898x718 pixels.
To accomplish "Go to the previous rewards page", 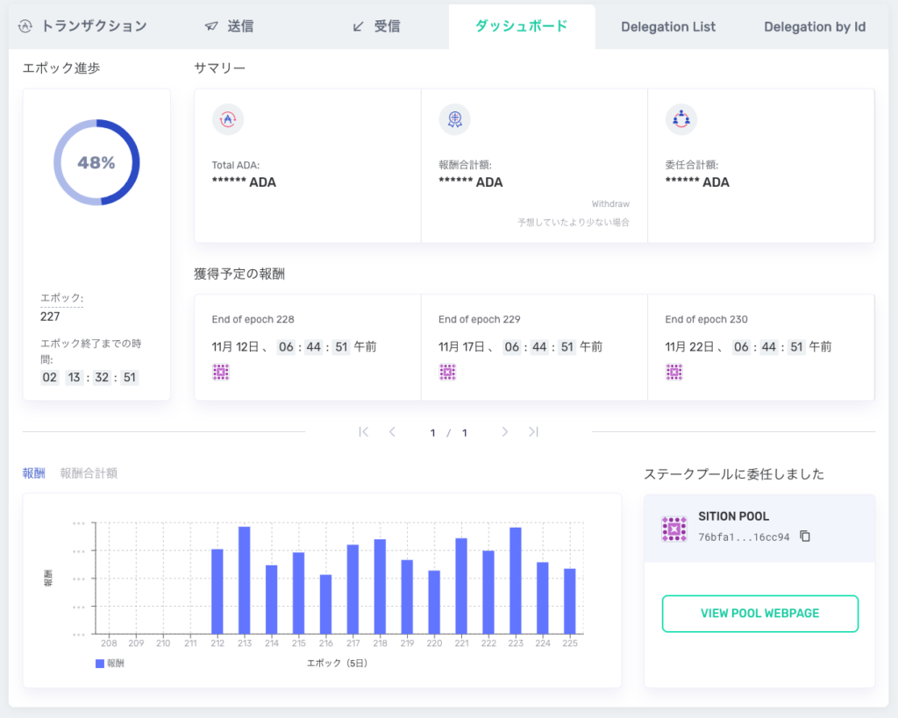I will pyautogui.click(x=392, y=432).
